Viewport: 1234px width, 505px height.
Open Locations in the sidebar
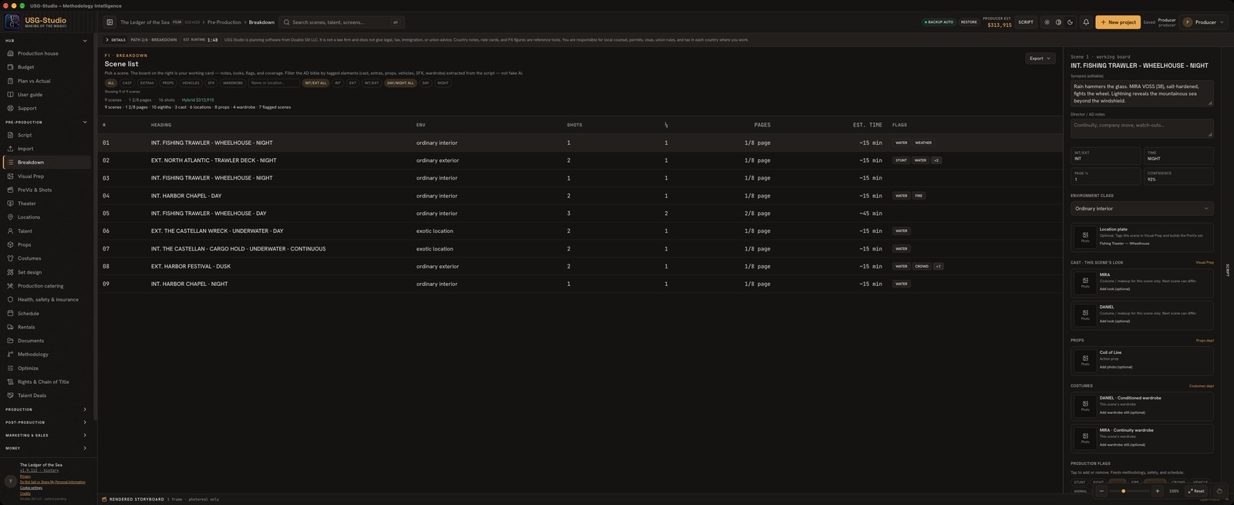[x=46, y=217]
